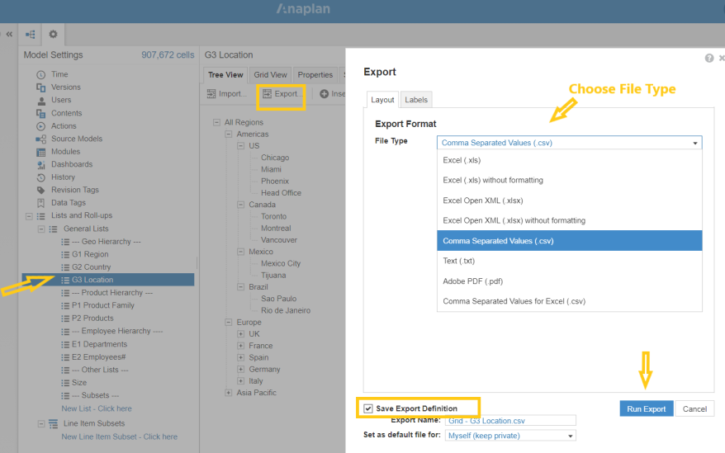Click the Revision Tags tag icon
Screen dimensions: 725x453
[41, 190]
